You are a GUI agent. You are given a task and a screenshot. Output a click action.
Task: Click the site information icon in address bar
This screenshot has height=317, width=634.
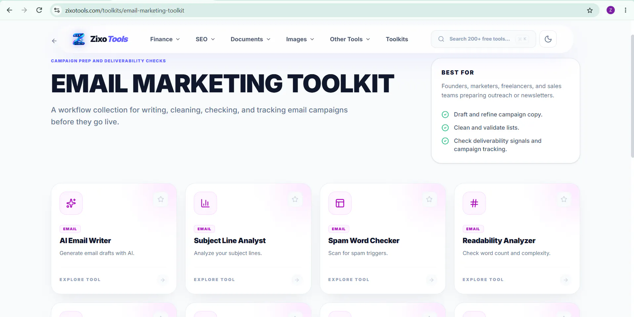coord(57,10)
